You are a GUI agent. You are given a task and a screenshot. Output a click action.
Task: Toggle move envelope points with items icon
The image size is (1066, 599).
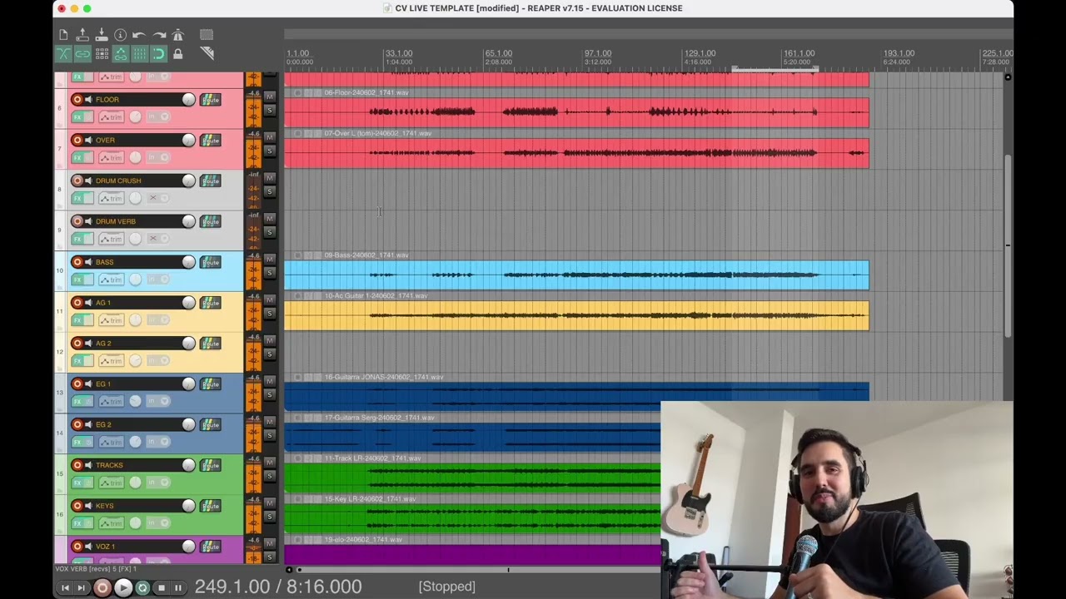[x=121, y=54]
